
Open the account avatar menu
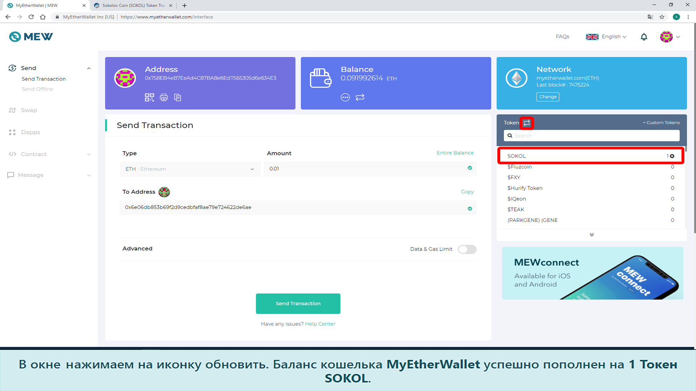[666, 37]
